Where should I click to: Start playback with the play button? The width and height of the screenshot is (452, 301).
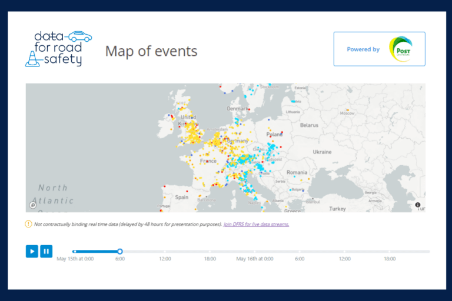point(32,251)
